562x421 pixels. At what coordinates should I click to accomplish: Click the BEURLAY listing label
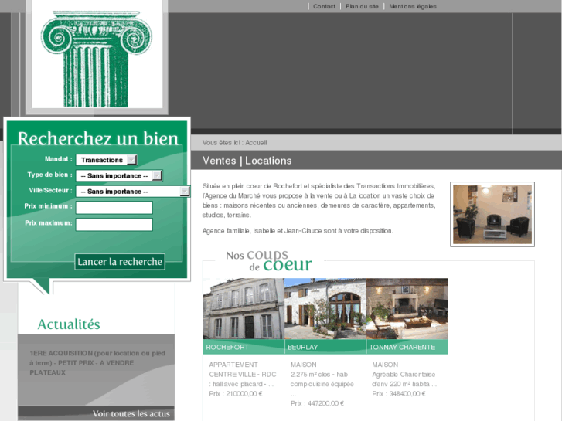tap(302, 347)
